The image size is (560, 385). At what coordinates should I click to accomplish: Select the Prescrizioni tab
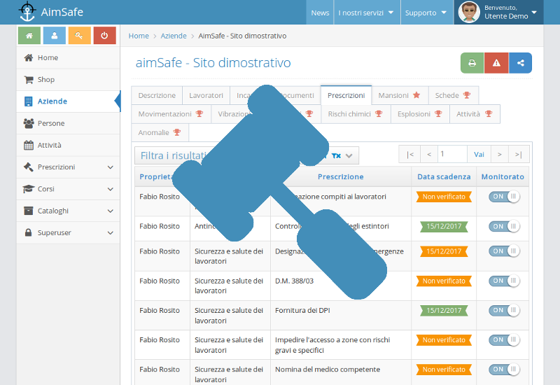[346, 95]
